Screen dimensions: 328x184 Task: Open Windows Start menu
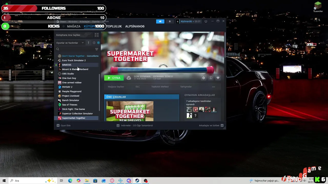click(4, 180)
